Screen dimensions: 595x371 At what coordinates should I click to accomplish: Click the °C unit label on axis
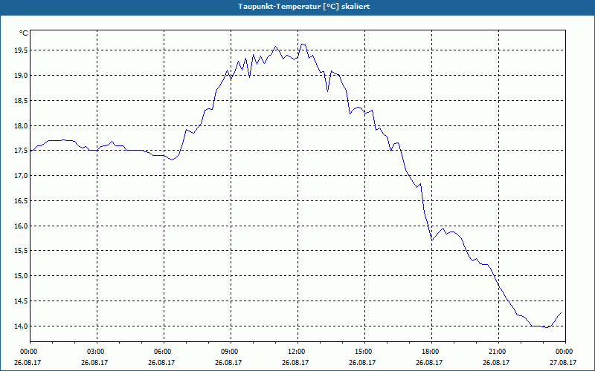(24, 33)
